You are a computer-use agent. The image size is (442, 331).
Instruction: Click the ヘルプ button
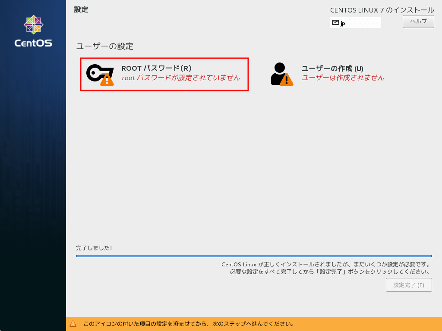[417, 21]
